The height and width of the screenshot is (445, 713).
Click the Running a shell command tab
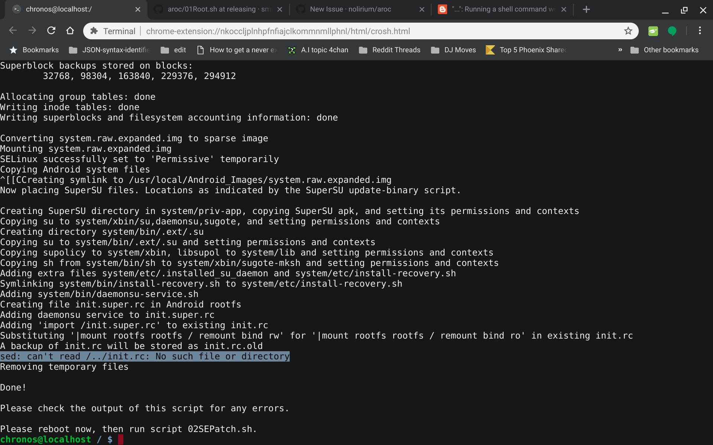[x=501, y=9]
